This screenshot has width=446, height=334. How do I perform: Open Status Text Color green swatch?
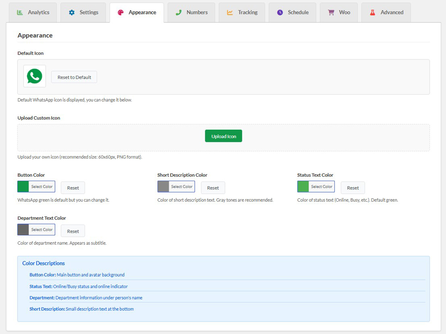coord(303,187)
